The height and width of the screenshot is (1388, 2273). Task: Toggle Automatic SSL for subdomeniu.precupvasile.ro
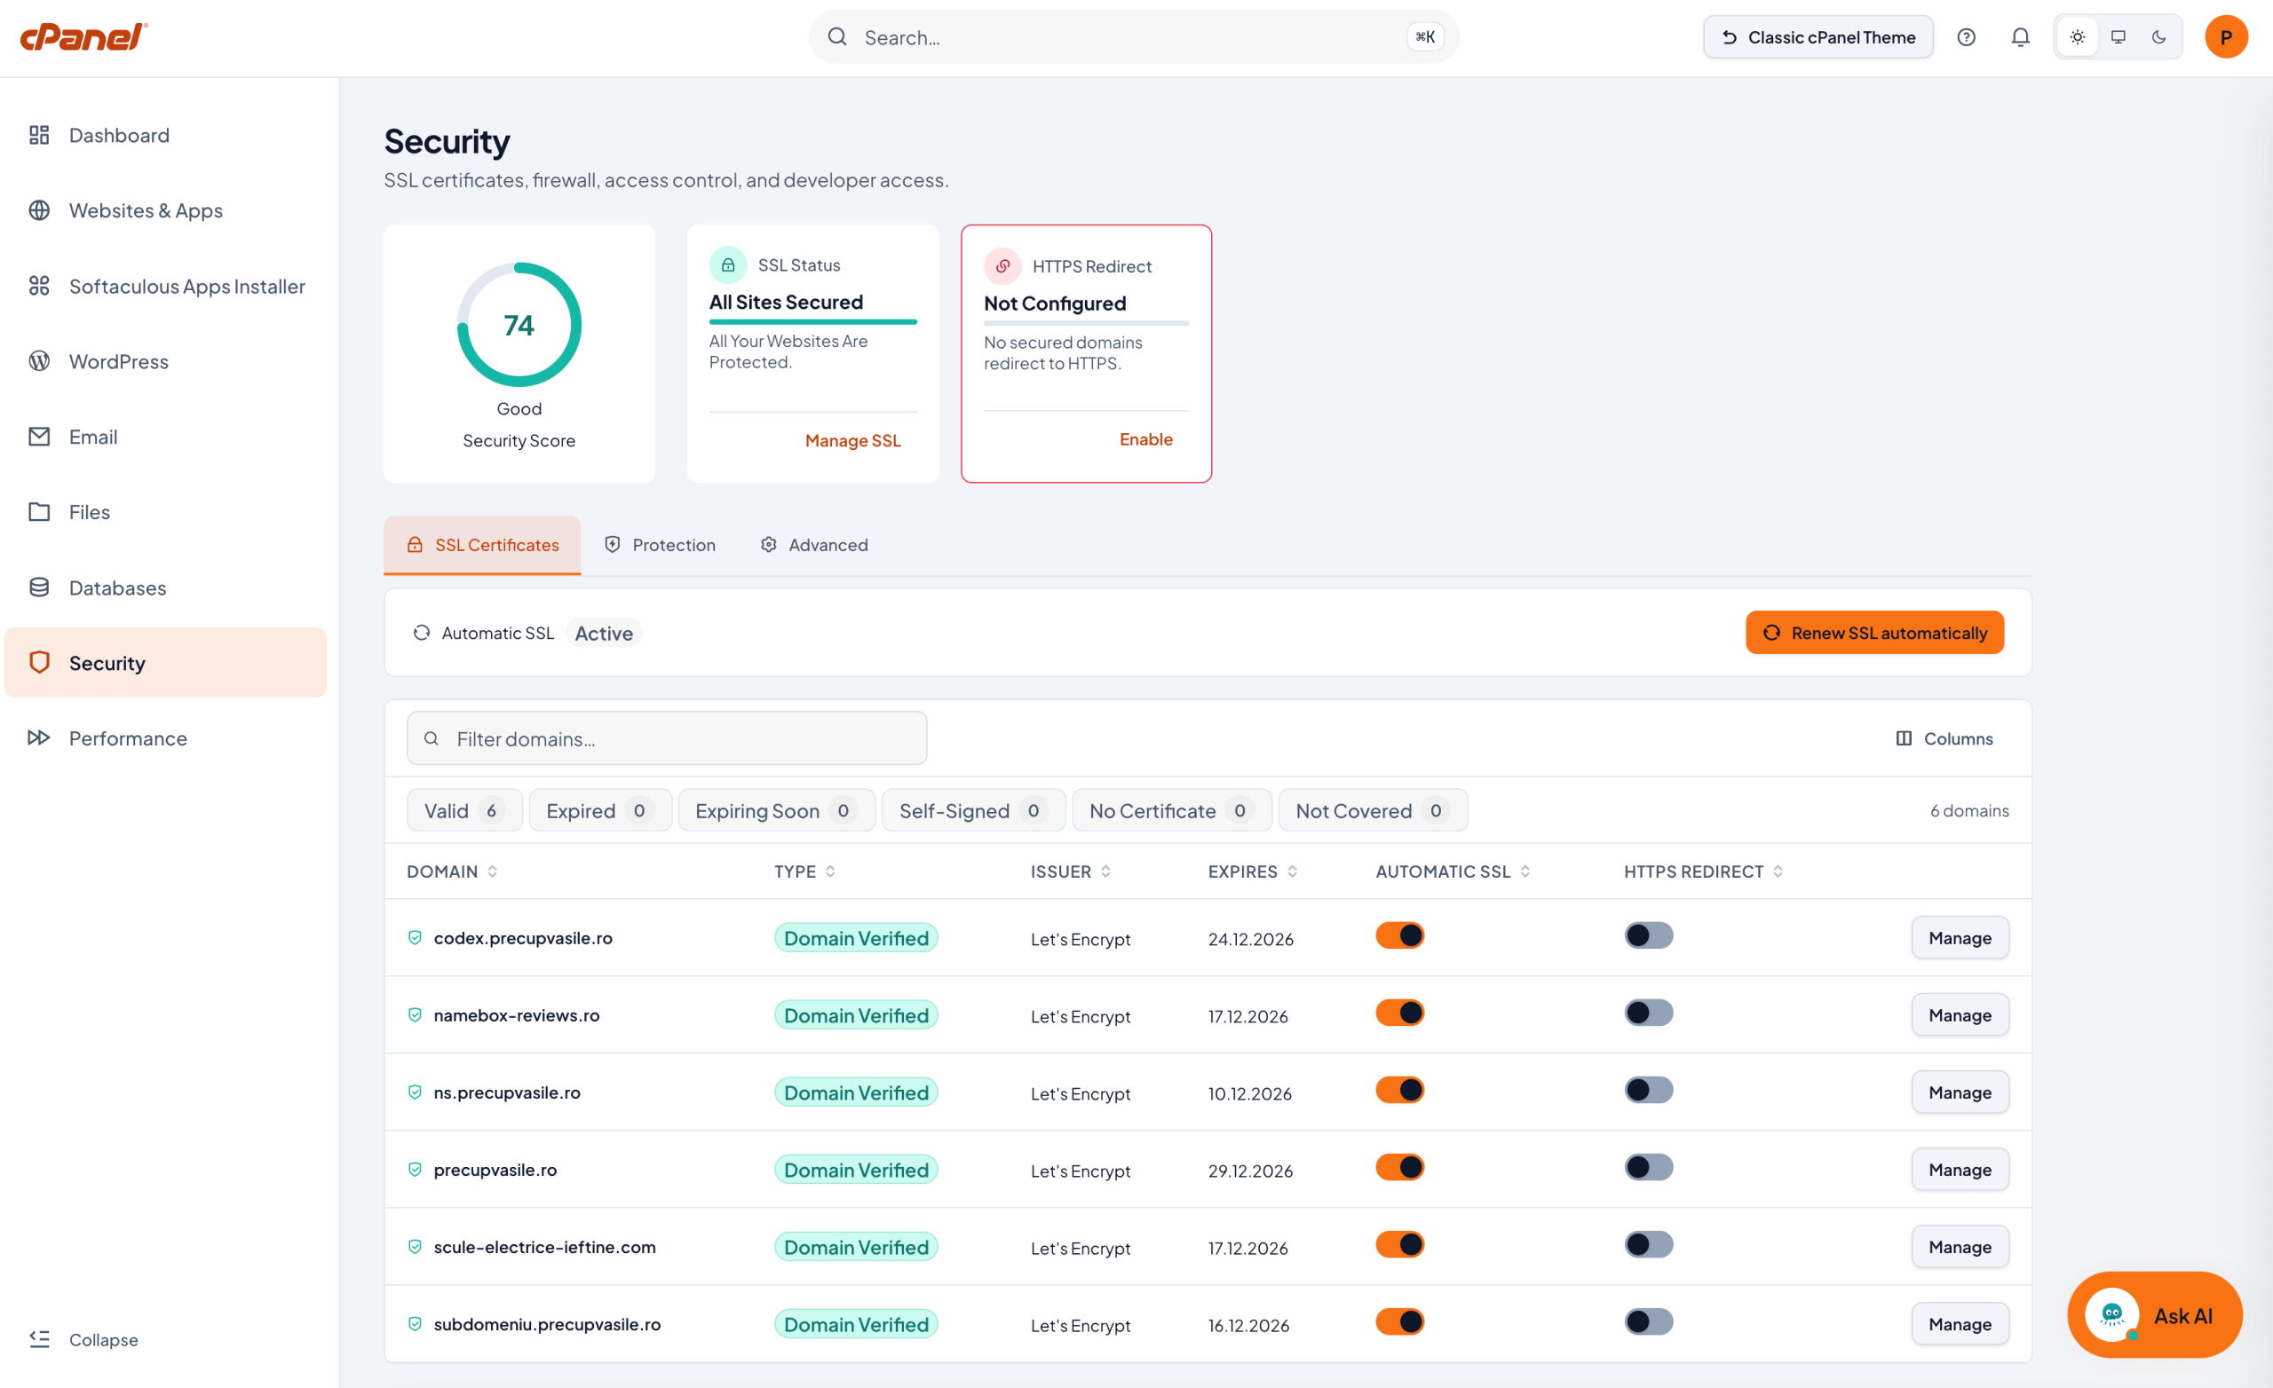click(1399, 1321)
